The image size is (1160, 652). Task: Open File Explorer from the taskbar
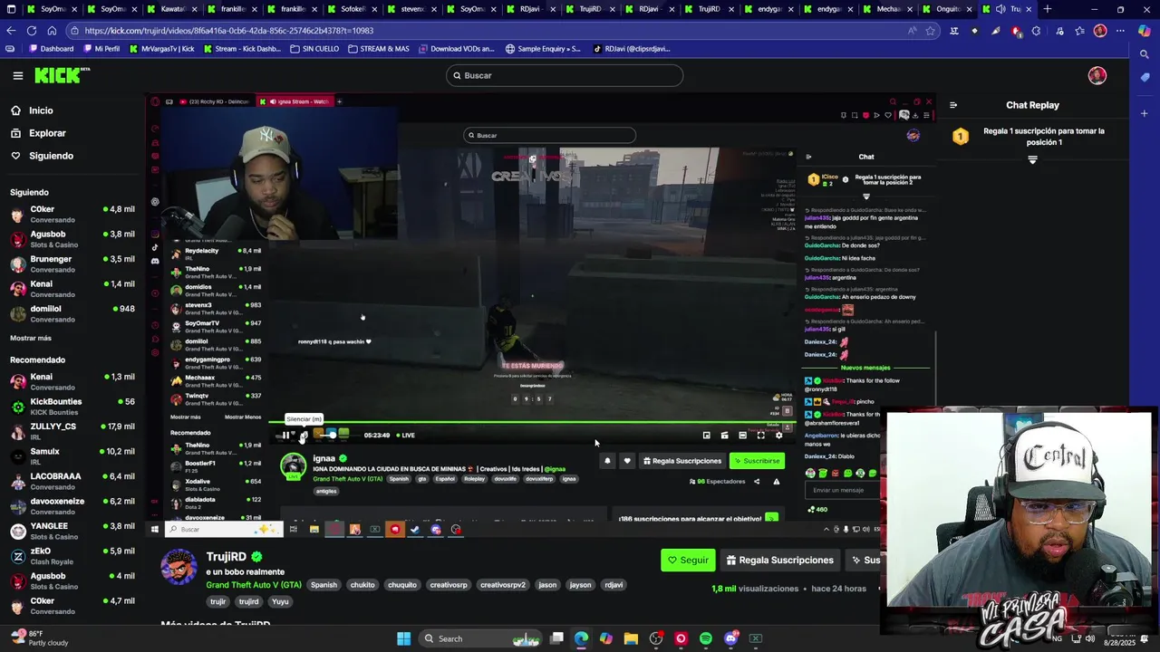(x=631, y=638)
